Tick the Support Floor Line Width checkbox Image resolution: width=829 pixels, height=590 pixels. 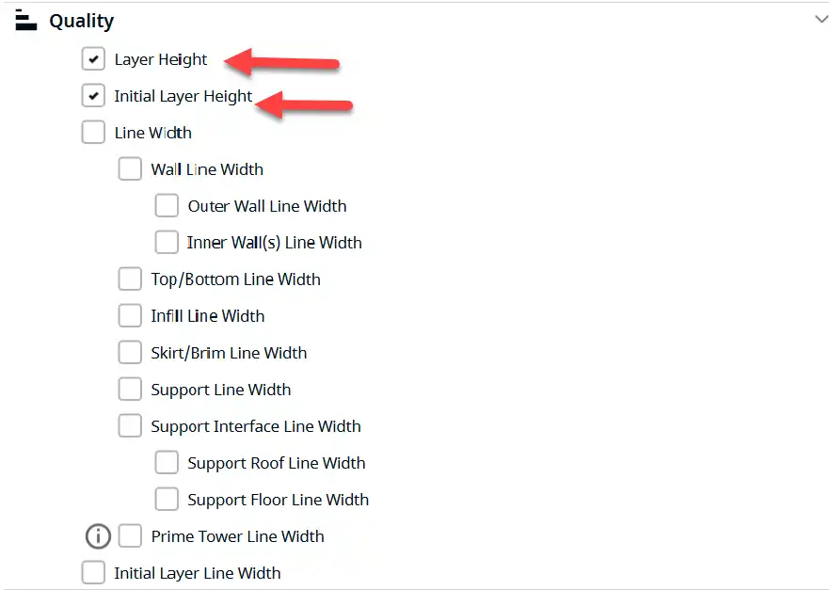[x=167, y=499]
